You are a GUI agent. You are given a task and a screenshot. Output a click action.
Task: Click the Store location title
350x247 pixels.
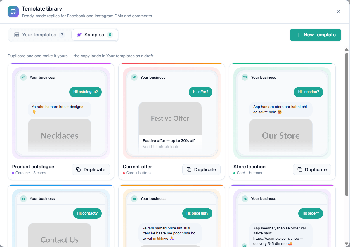point(249,167)
